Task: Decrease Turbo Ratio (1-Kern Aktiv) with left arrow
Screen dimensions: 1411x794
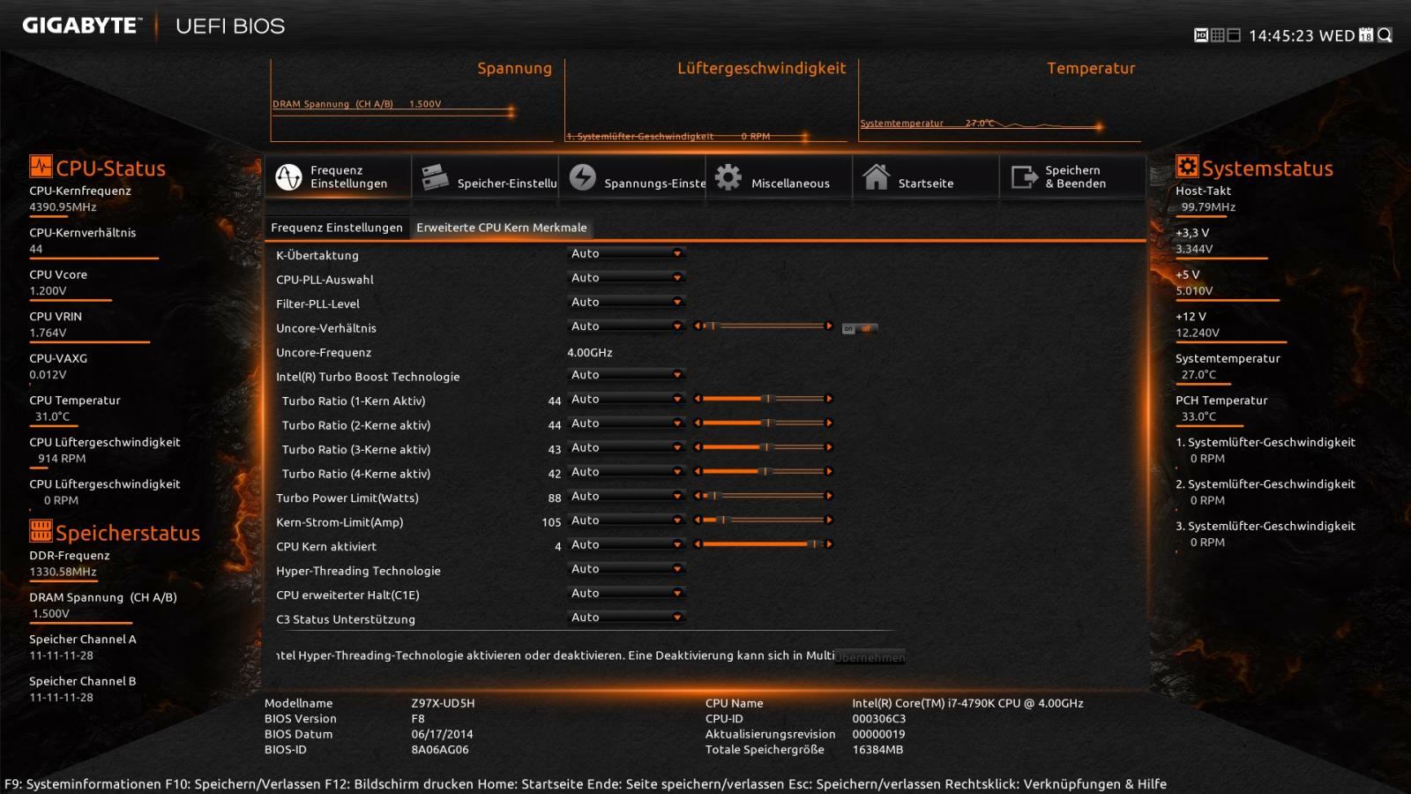Action: (698, 399)
